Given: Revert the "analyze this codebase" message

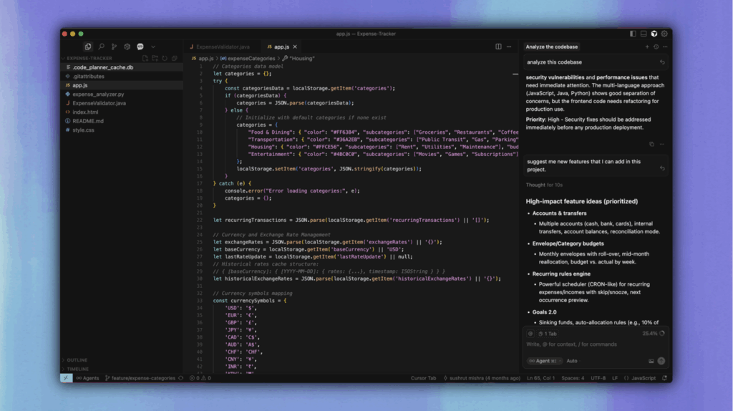Looking at the screenshot, I should coord(662,62).
